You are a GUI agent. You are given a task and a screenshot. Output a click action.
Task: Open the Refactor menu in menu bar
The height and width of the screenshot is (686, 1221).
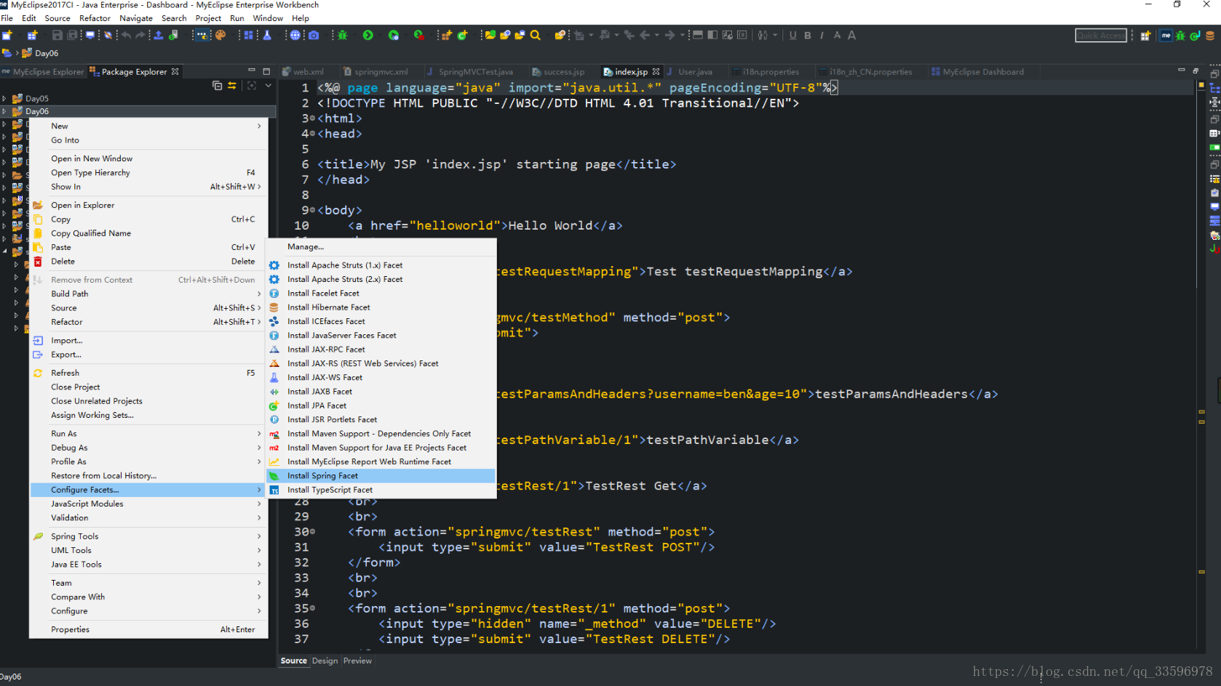95,18
